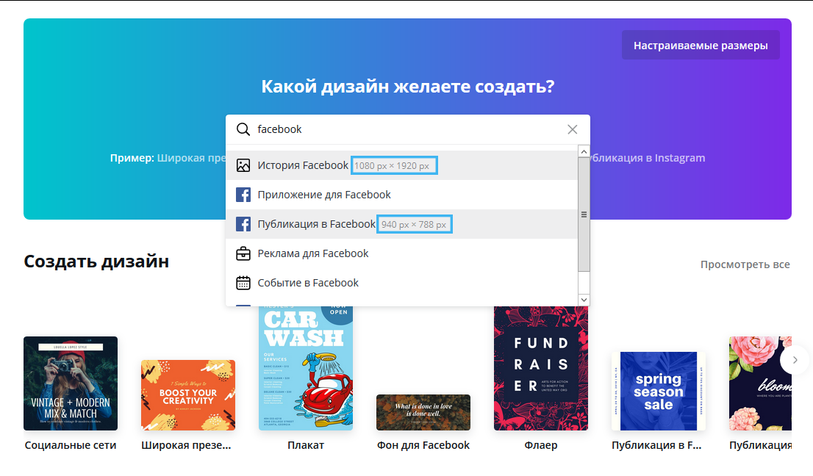Click briefcase icon beside Реклама для Facebook
The width and height of the screenshot is (813, 476).
point(243,253)
